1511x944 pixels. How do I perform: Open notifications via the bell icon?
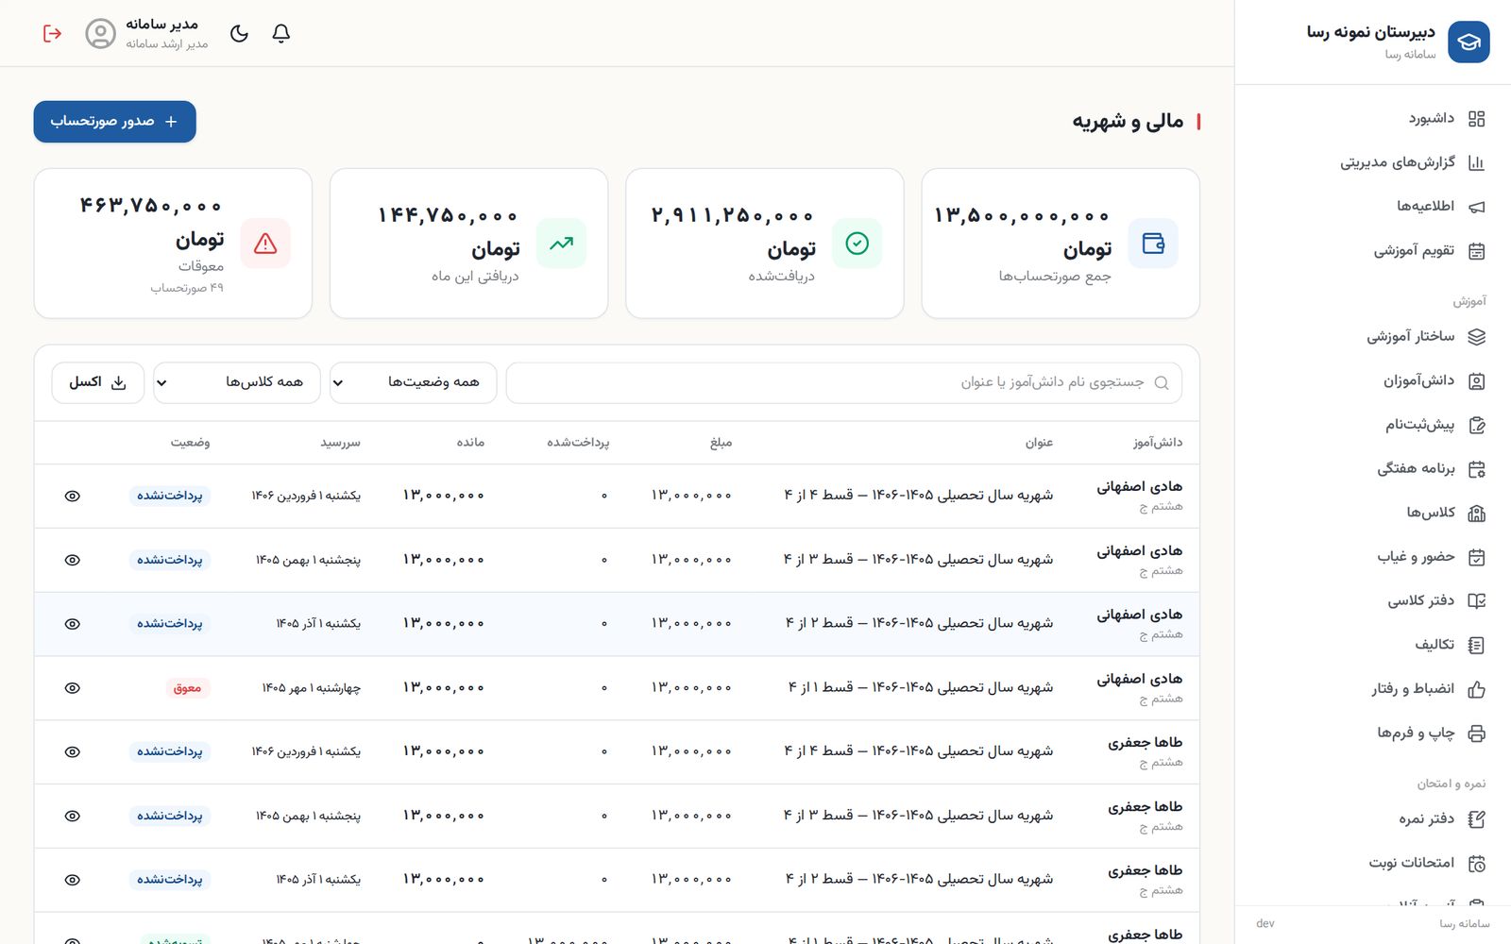click(x=280, y=33)
